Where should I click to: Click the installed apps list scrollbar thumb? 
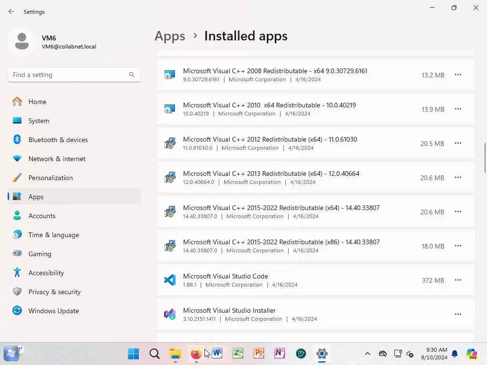coord(485,157)
